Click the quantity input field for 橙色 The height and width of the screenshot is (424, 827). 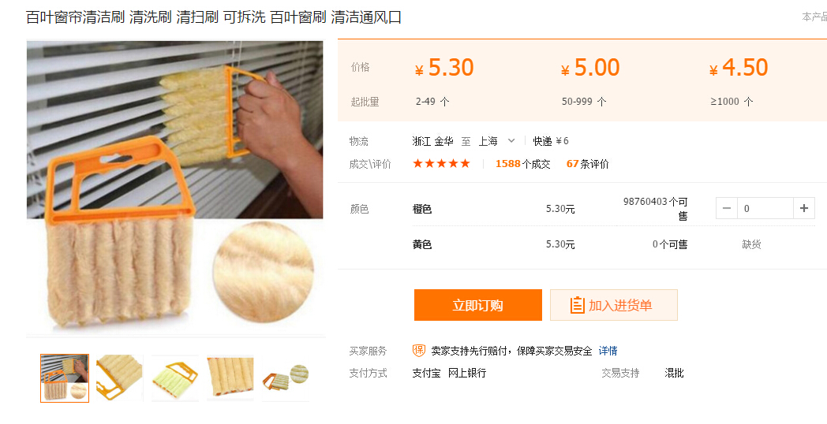click(765, 208)
